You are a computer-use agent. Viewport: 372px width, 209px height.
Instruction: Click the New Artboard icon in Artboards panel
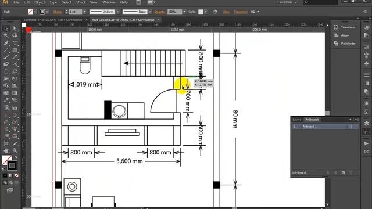343,173
